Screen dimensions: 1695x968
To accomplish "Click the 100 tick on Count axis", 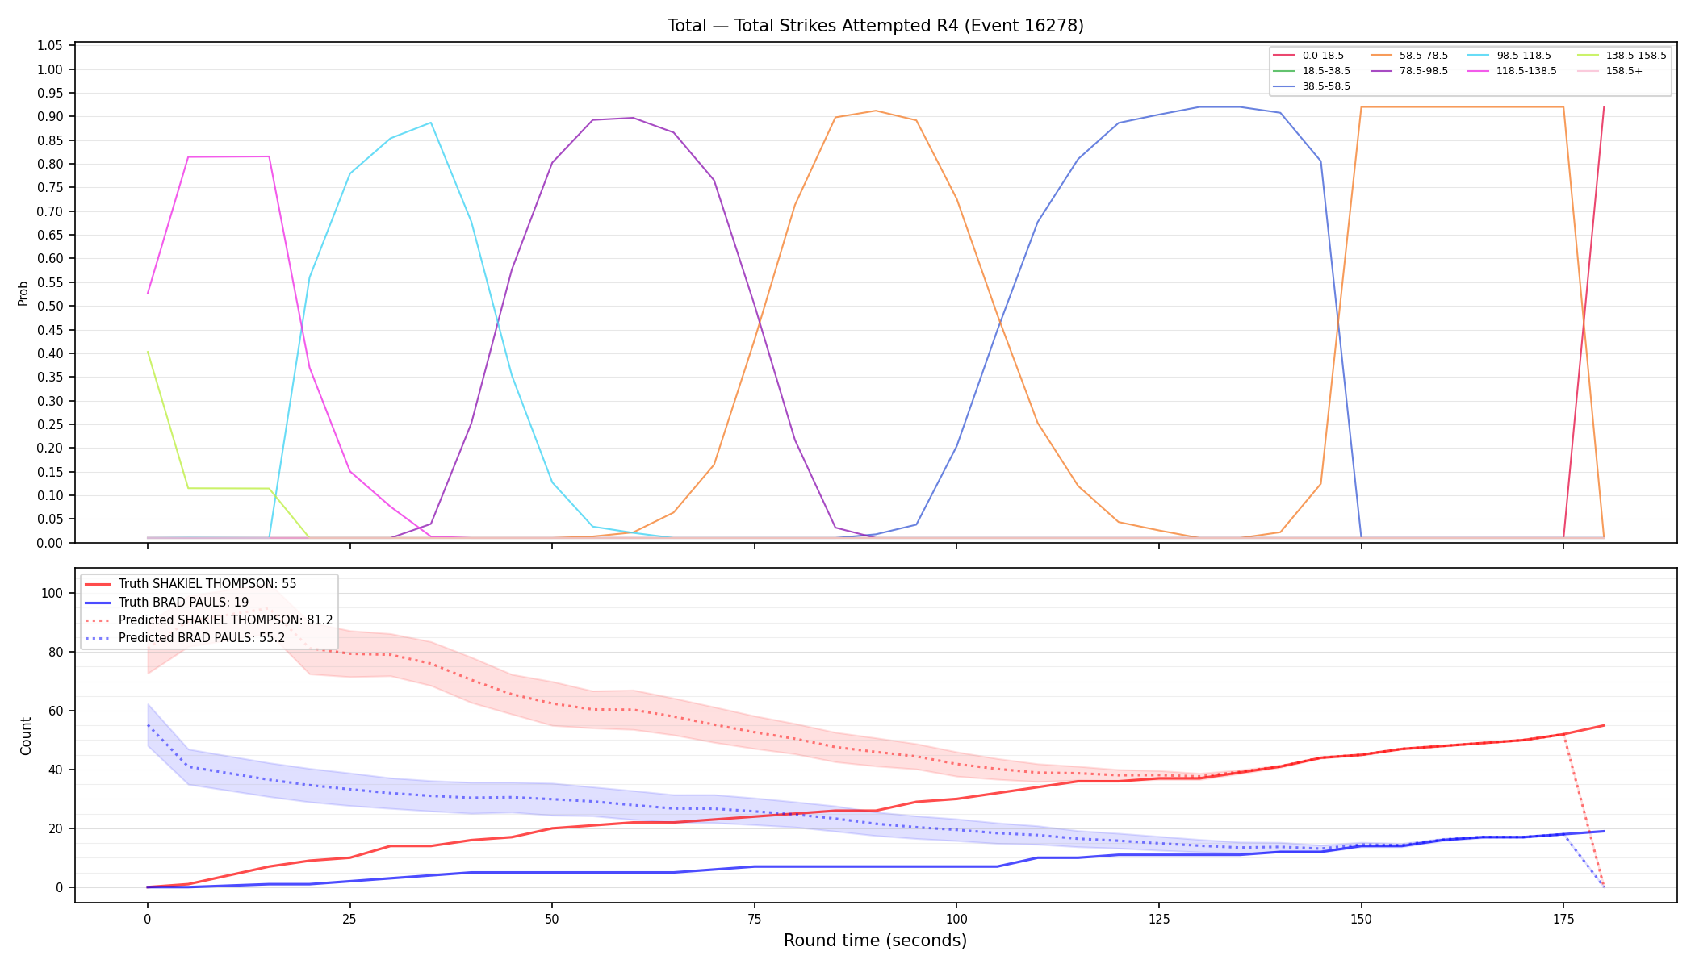I will (x=52, y=593).
